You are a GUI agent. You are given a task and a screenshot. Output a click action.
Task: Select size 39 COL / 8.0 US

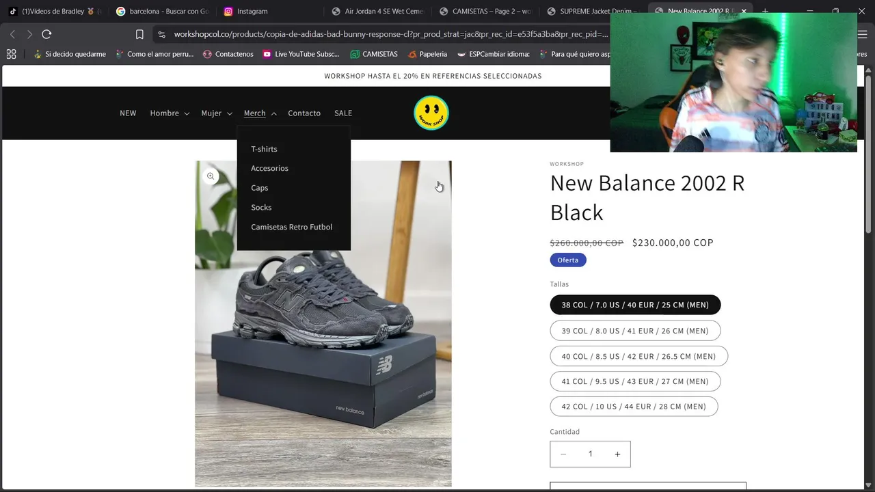click(635, 331)
